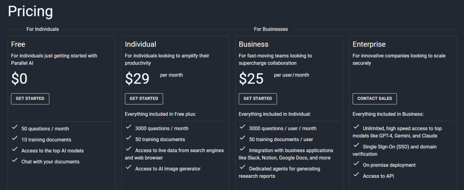Click the Enterprise plan title
The width and height of the screenshot is (464, 190).
pyautogui.click(x=369, y=44)
